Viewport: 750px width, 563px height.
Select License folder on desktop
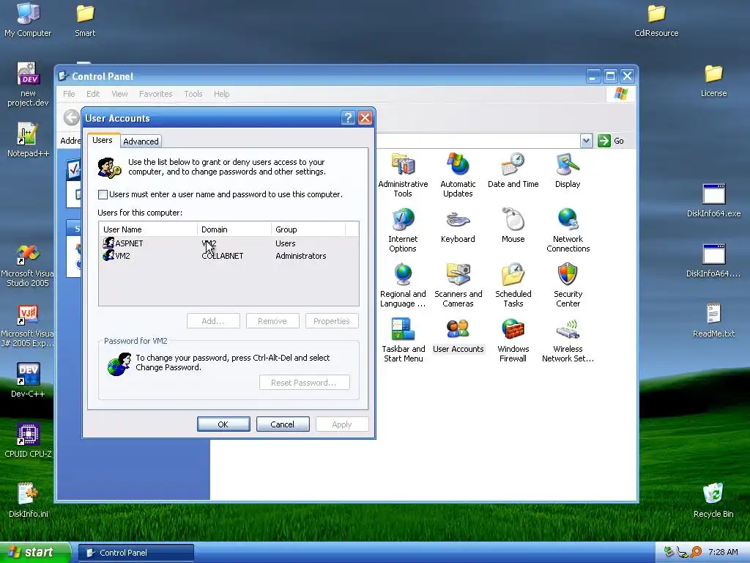713,80
